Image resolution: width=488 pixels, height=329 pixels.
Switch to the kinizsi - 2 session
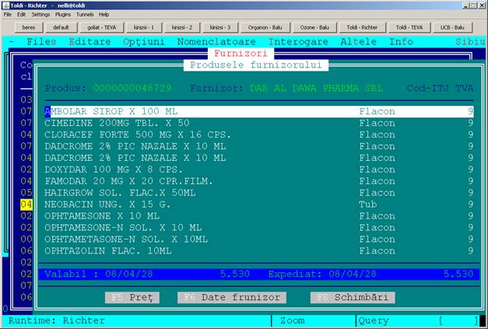(x=182, y=27)
